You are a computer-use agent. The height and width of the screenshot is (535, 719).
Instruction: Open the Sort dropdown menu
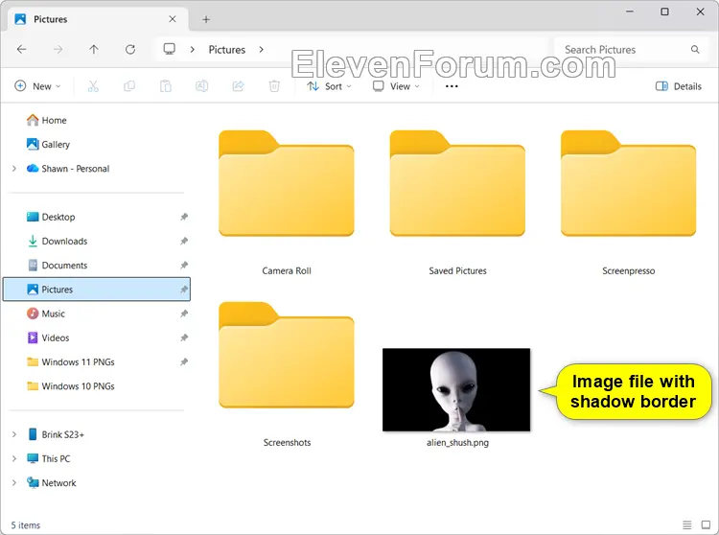[329, 86]
